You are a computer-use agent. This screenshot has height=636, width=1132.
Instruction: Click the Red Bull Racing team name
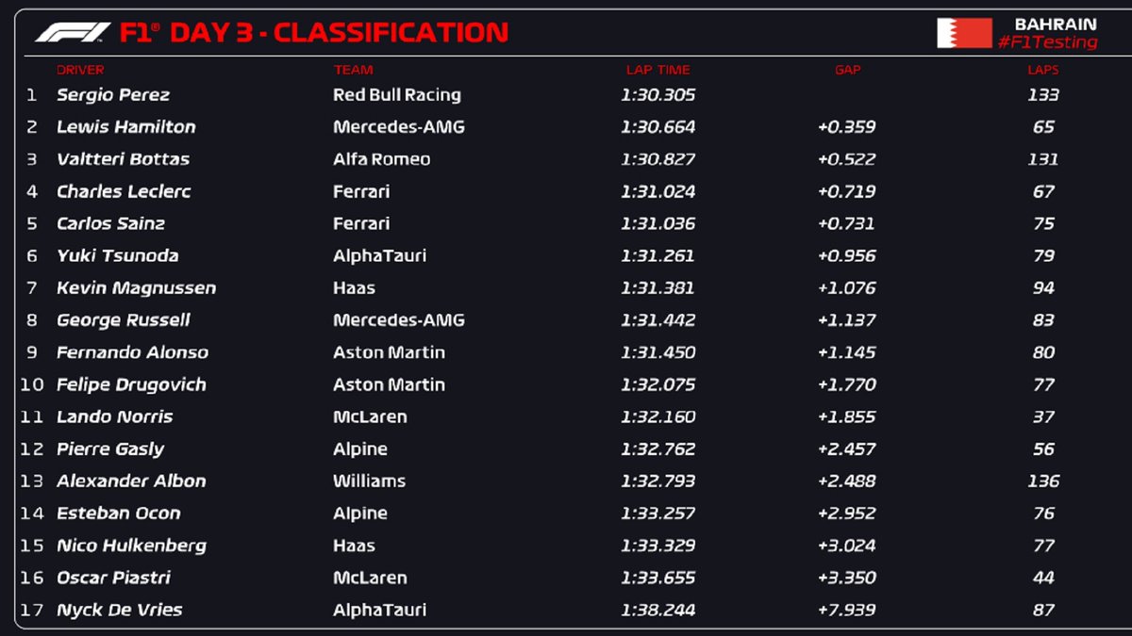coord(396,95)
